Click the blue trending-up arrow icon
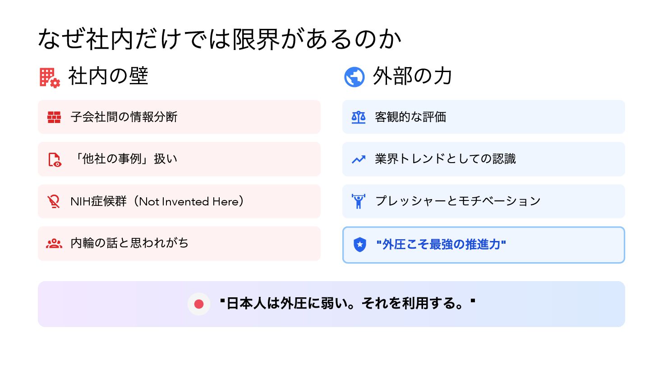Image resolution: width=663 pixels, height=373 pixels. pyautogui.click(x=359, y=159)
